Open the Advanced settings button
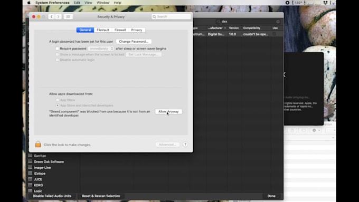The image size is (359, 202). tap(167, 145)
